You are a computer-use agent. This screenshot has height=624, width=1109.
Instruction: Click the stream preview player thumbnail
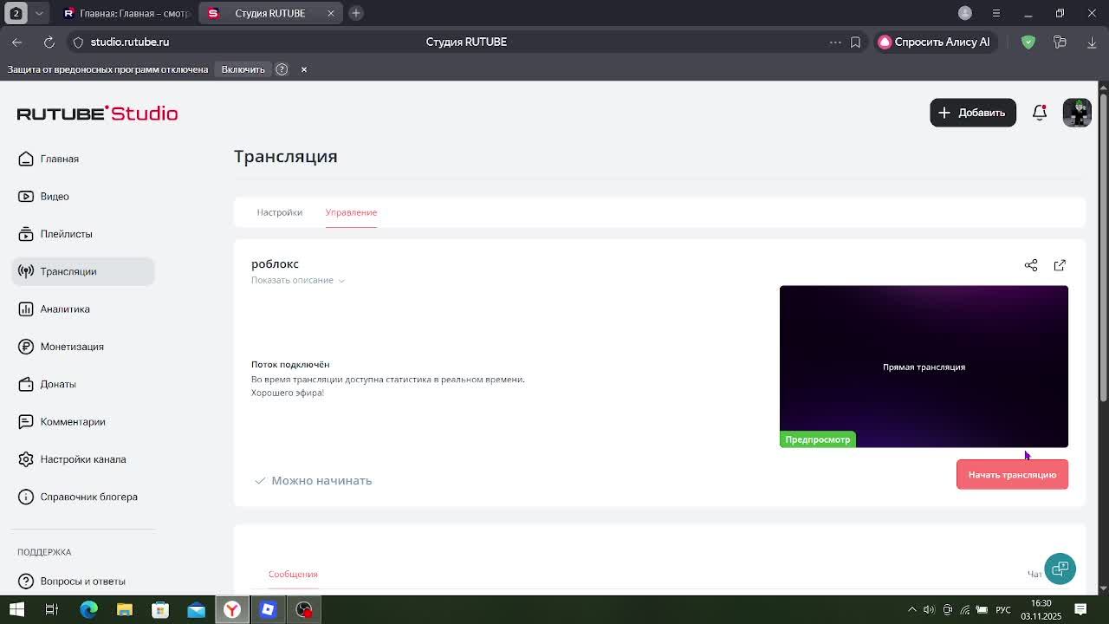(924, 367)
